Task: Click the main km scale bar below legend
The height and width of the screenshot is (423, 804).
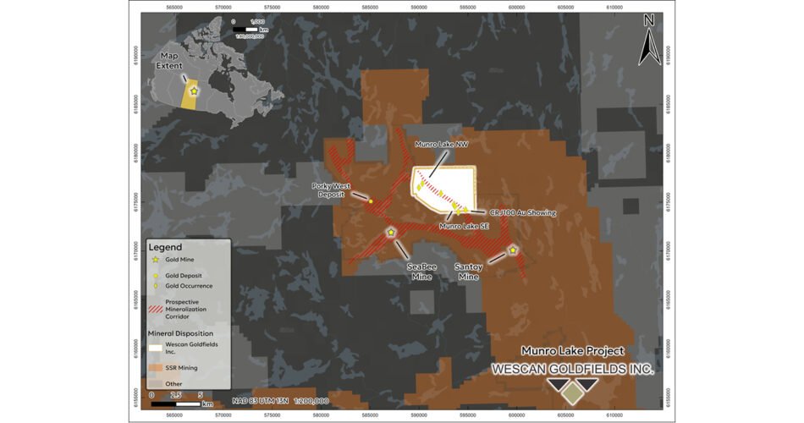Action: [x=175, y=404]
